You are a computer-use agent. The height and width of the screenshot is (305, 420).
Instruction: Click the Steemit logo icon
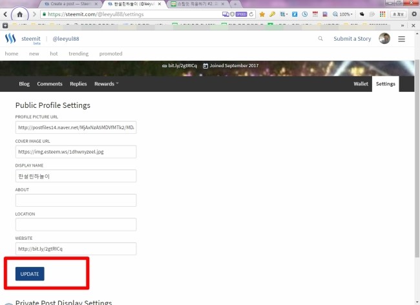[x=10, y=39]
